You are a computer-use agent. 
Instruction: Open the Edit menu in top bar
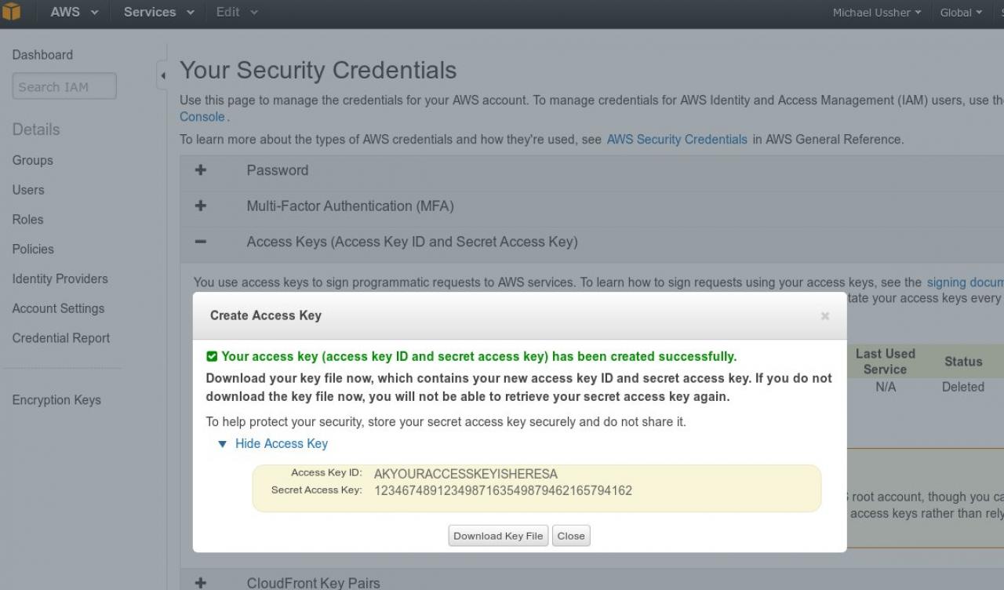(237, 13)
